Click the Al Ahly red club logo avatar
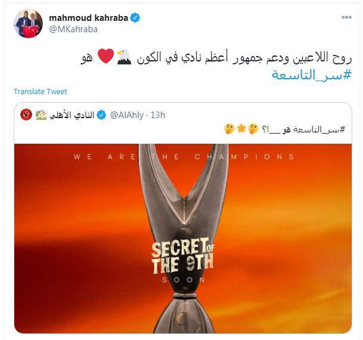Image resolution: width=363 pixels, height=340 pixels. point(26,115)
